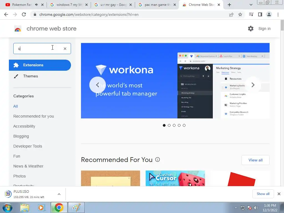The image size is (284, 213).
Task: Click Show all downloads button
Action: tap(263, 194)
